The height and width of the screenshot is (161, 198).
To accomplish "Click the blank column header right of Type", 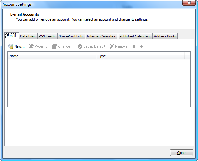I will tap(187, 56).
